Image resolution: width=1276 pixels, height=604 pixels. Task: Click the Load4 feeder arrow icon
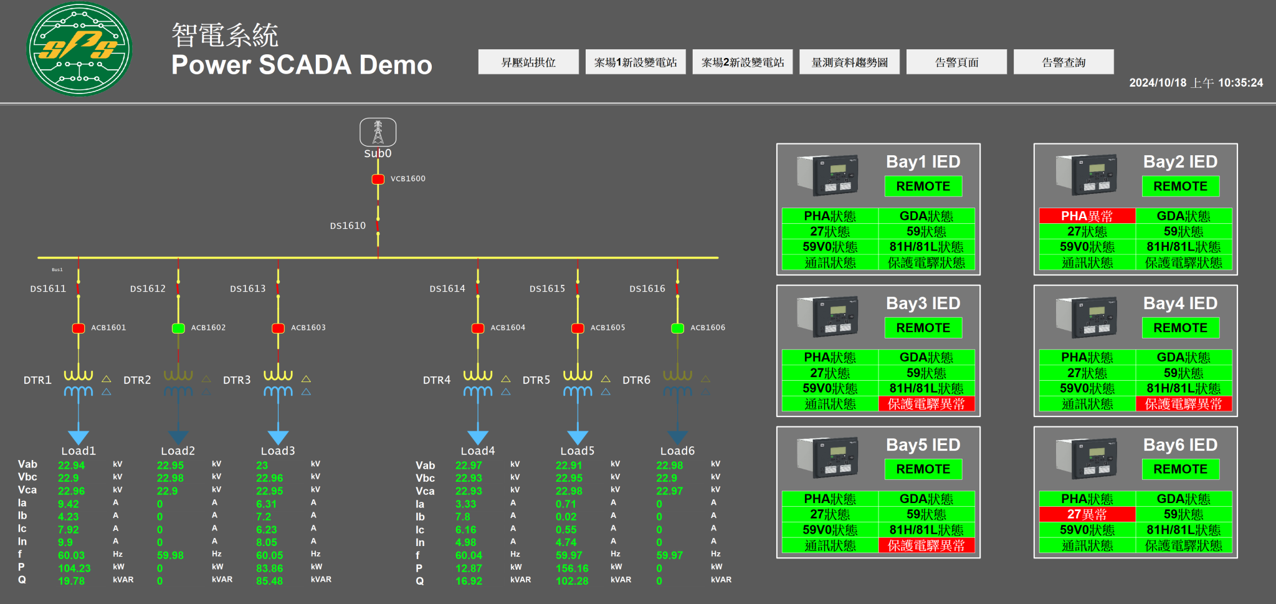(x=477, y=436)
